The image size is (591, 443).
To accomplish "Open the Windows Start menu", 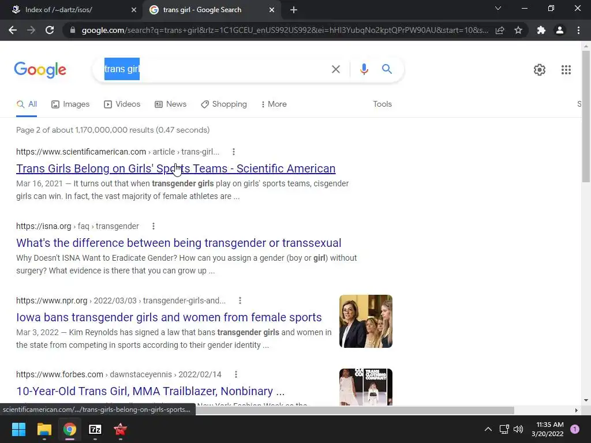I will pyautogui.click(x=18, y=429).
